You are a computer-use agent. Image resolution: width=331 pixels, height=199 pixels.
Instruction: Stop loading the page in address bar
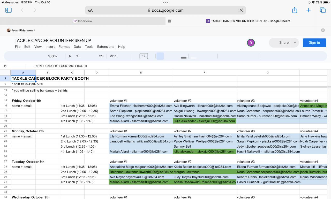pos(241,10)
